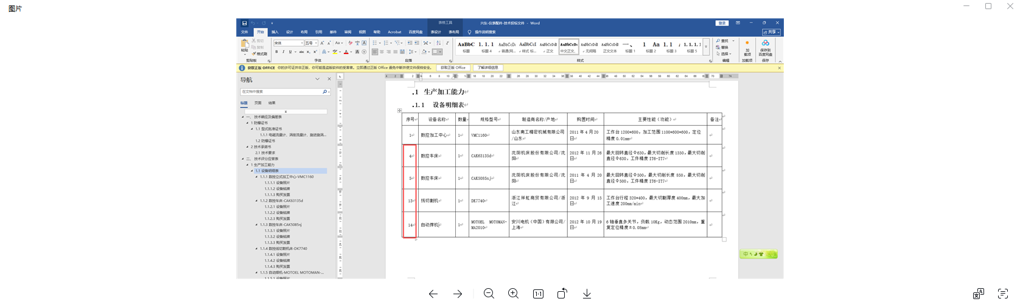Switch to the 表设计 (Table Design) tab
The image size is (1020, 307).
(436, 32)
